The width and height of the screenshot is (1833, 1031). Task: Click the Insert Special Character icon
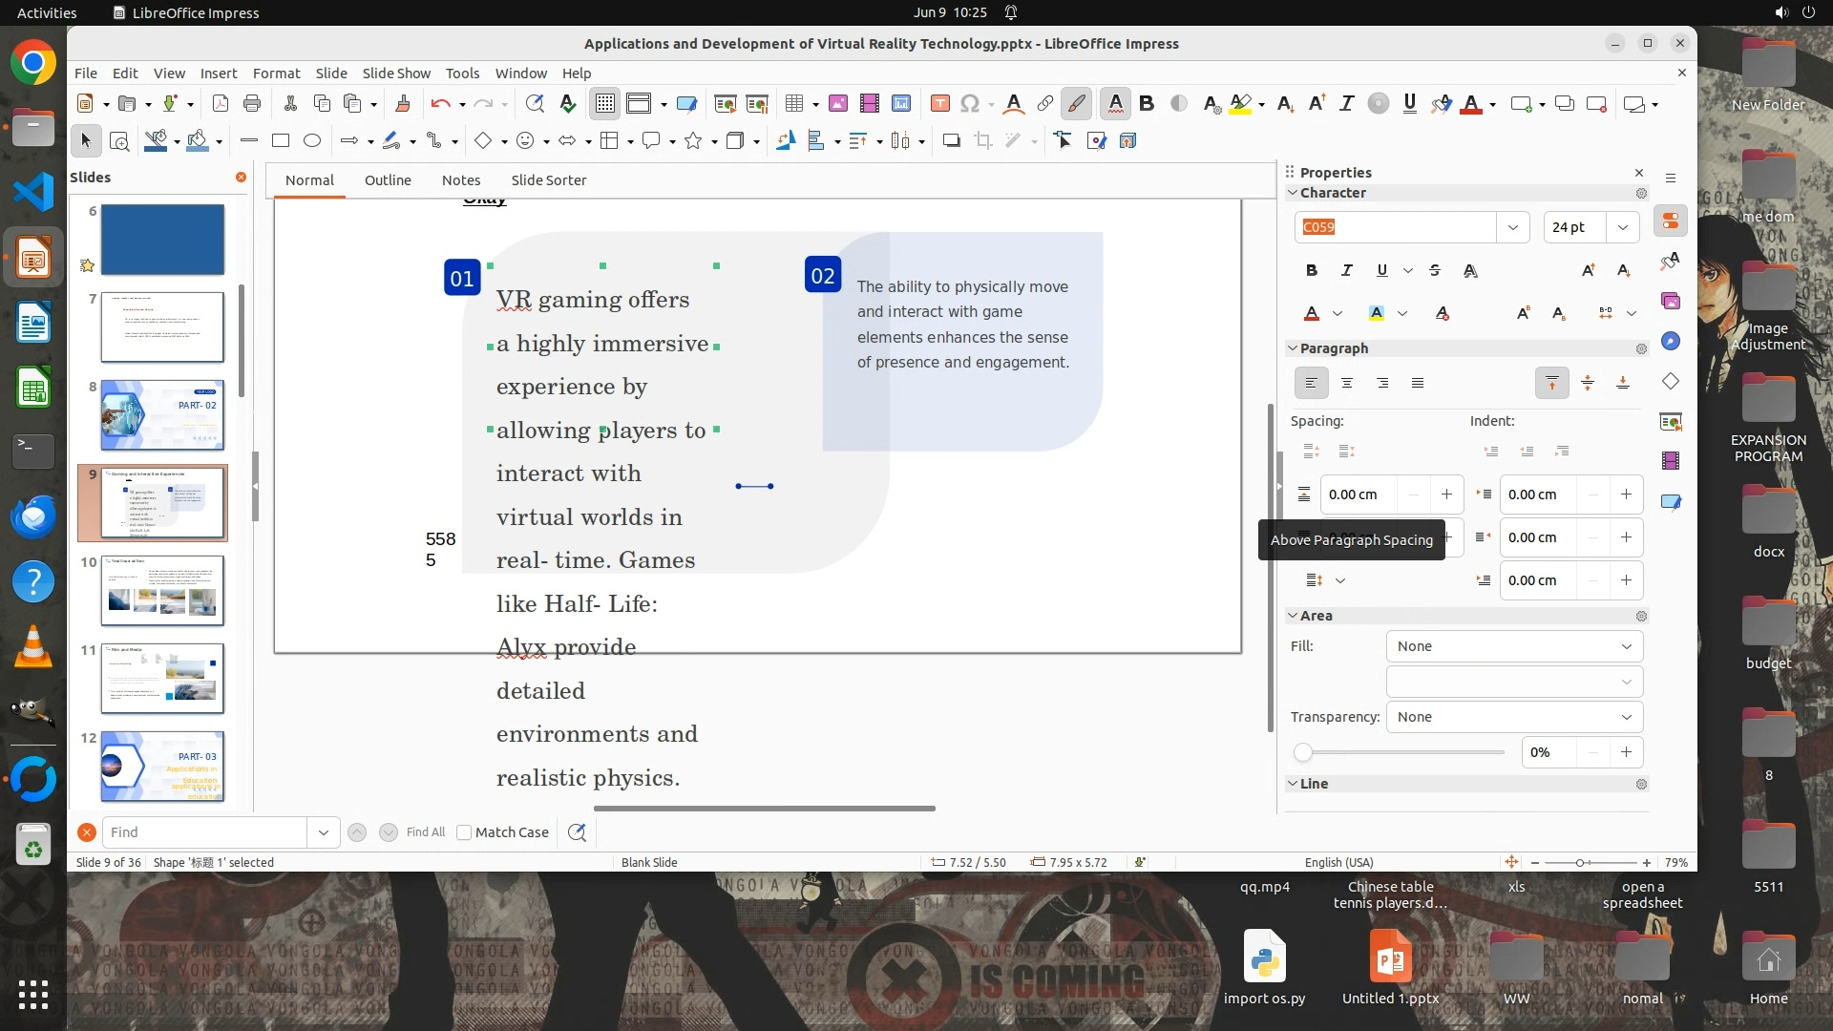click(970, 104)
